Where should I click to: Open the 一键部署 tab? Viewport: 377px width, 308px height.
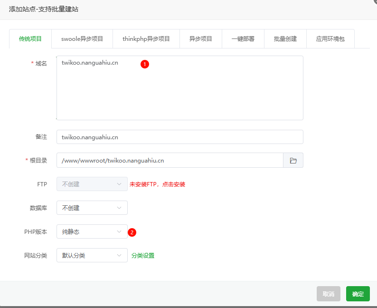pyautogui.click(x=243, y=39)
